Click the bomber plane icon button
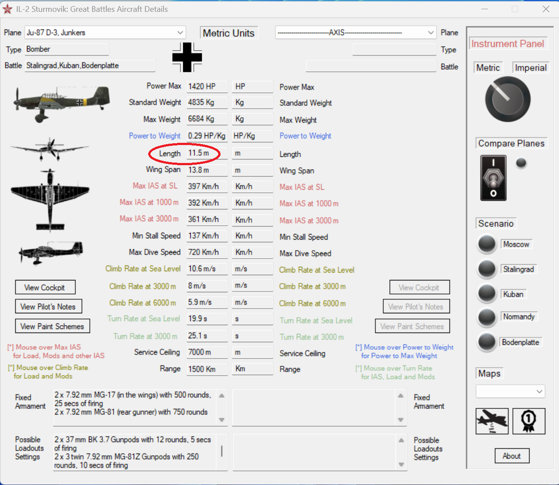This screenshot has height=485, width=559. 492,421
